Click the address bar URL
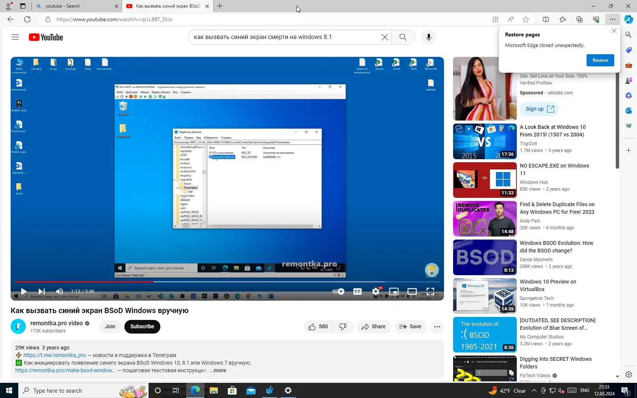The width and height of the screenshot is (637, 398). 114,19
